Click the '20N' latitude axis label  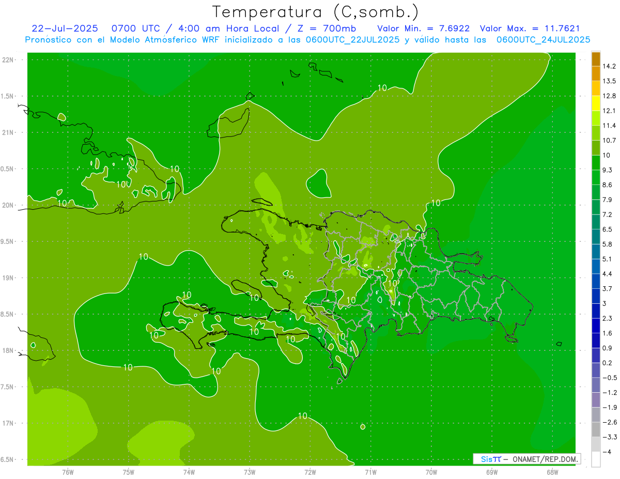[x=8, y=206]
